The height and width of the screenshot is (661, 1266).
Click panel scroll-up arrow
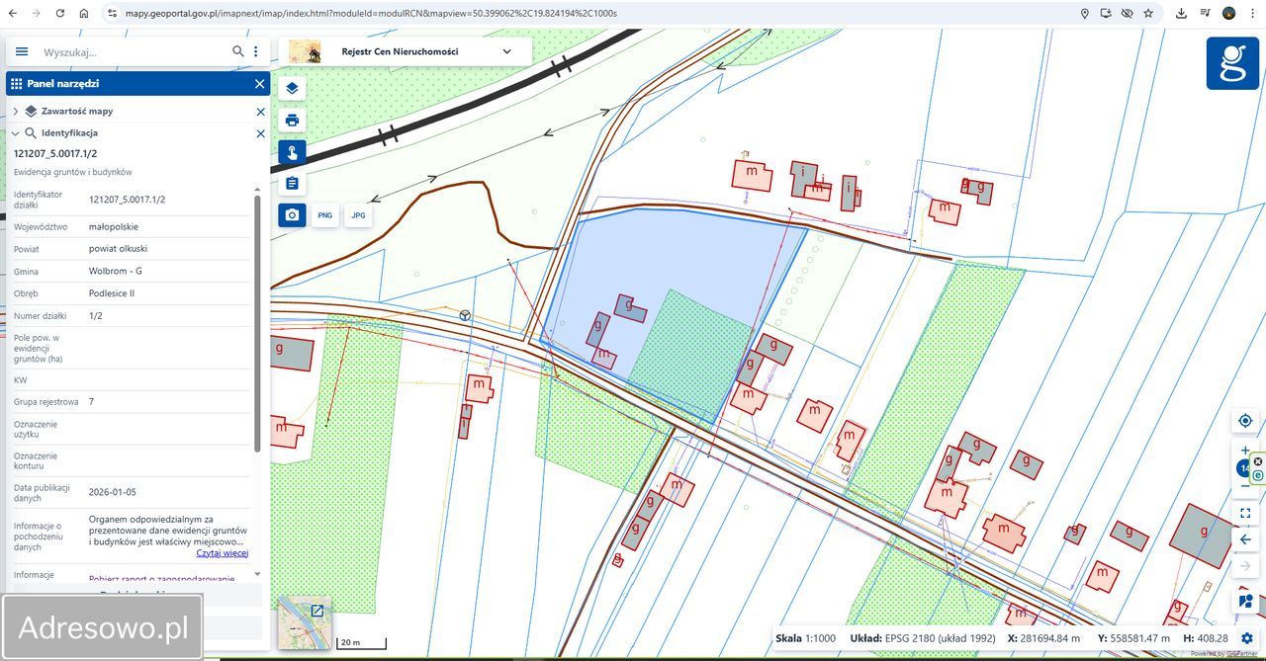tap(258, 188)
